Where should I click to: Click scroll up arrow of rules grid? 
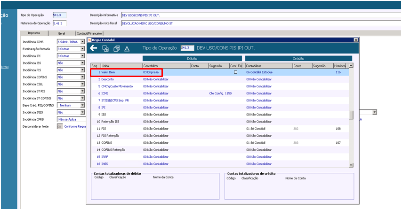coord(351,66)
